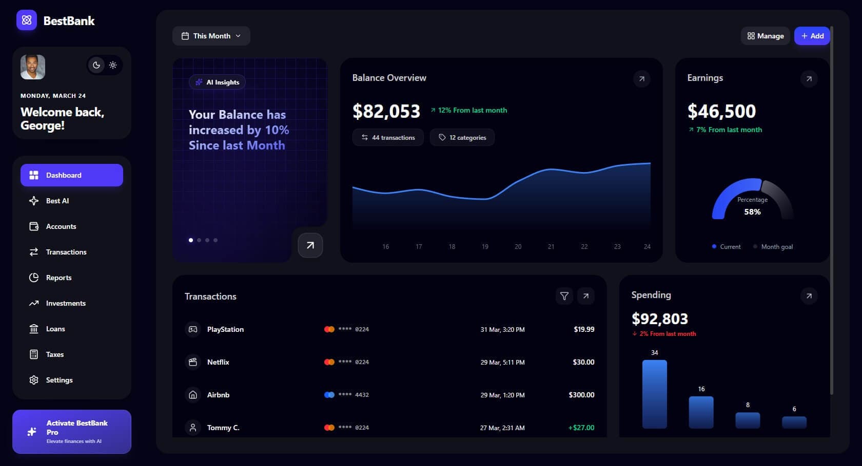Open Settings from the sidebar menu

pos(60,379)
